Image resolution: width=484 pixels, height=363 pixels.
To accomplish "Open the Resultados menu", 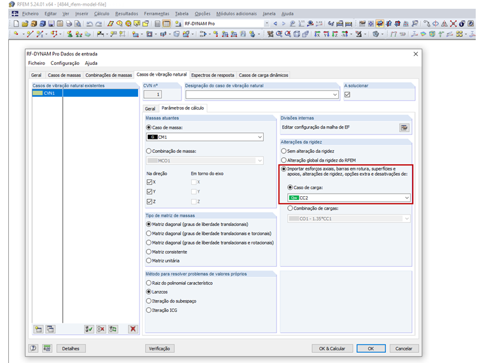I will (x=127, y=13).
